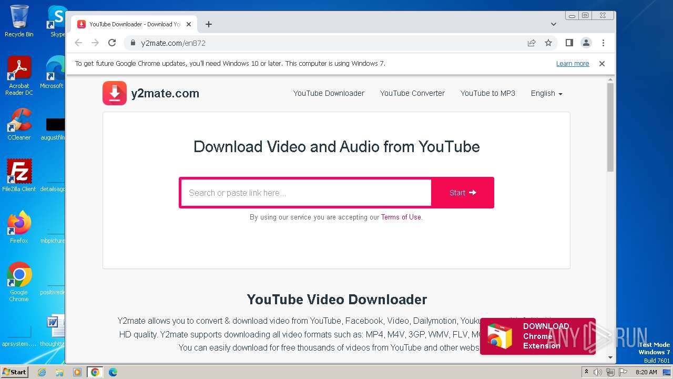Go back using the browser back arrow
This screenshot has height=379, width=673.
(78, 43)
